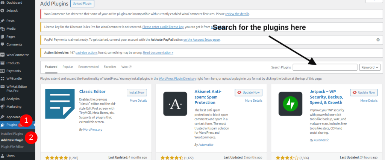Install the Classic Editor plugin now

tap(137, 92)
